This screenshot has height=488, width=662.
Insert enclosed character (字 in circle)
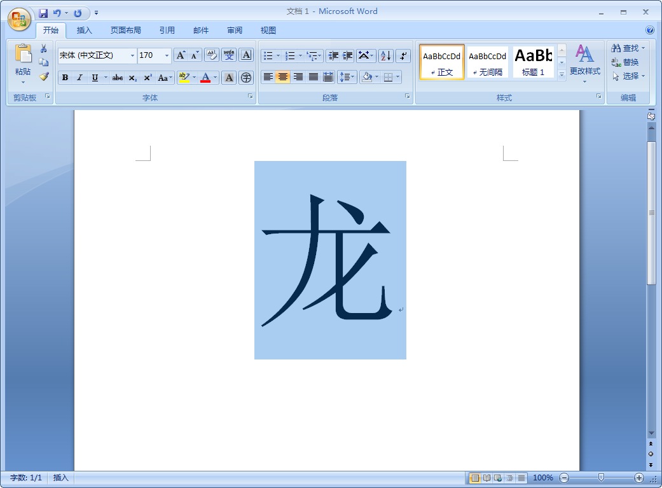tap(246, 78)
